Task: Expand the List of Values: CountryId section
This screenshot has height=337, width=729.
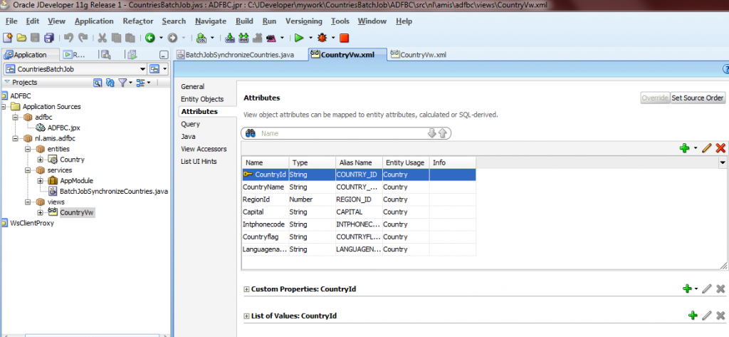Action: click(247, 316)
